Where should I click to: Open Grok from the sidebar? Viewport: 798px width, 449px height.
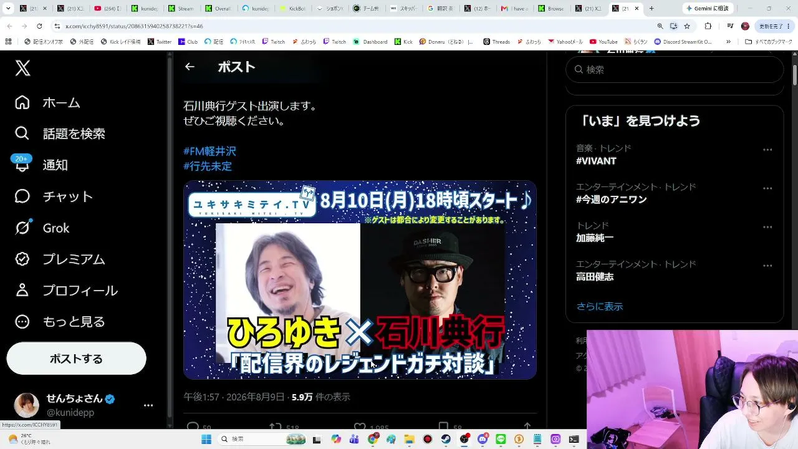coord(42,228)
